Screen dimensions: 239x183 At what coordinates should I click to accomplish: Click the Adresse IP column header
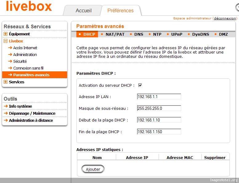tap(137, 157)
